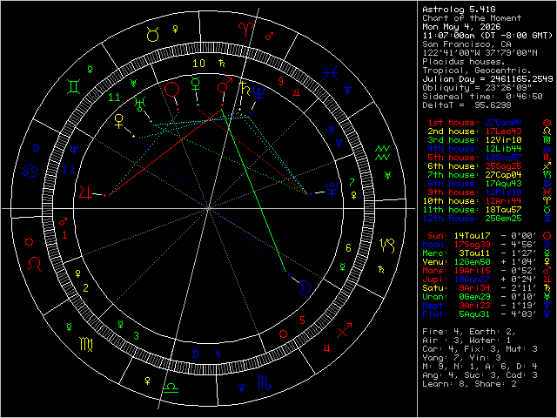Select the red Leo sign on the outer ring
Screen dimensions: 557x418
(x=35, y=264)
